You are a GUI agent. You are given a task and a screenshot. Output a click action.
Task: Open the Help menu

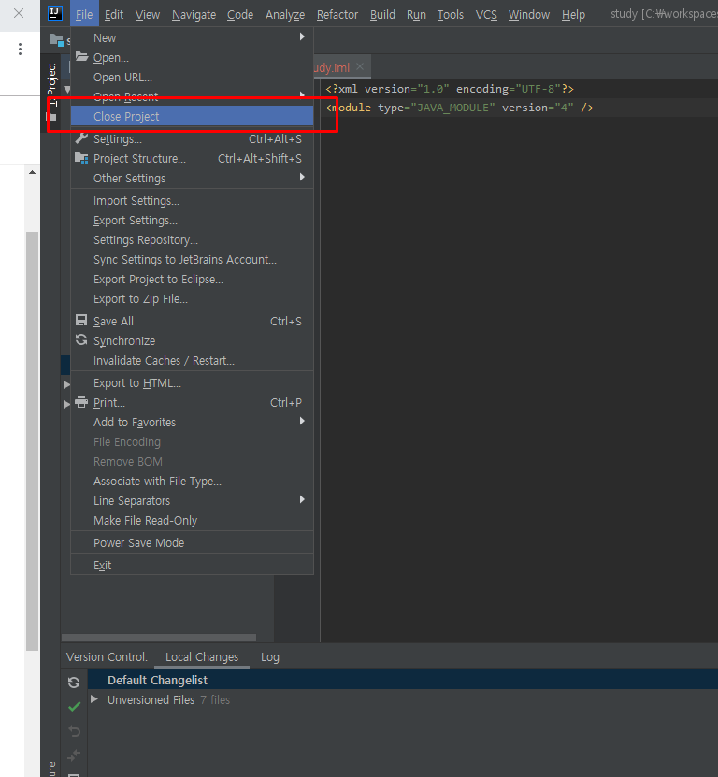click(x=573, y=14)
